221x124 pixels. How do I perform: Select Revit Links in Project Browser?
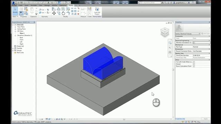point(20,53)
